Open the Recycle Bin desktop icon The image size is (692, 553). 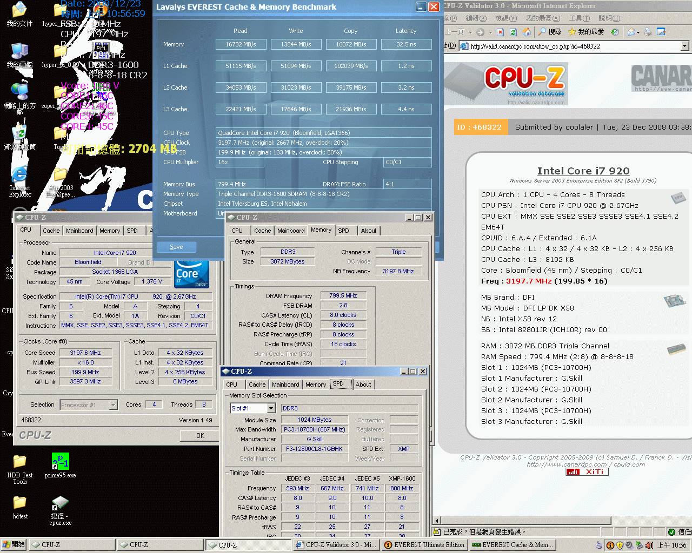tap(19, 137)
